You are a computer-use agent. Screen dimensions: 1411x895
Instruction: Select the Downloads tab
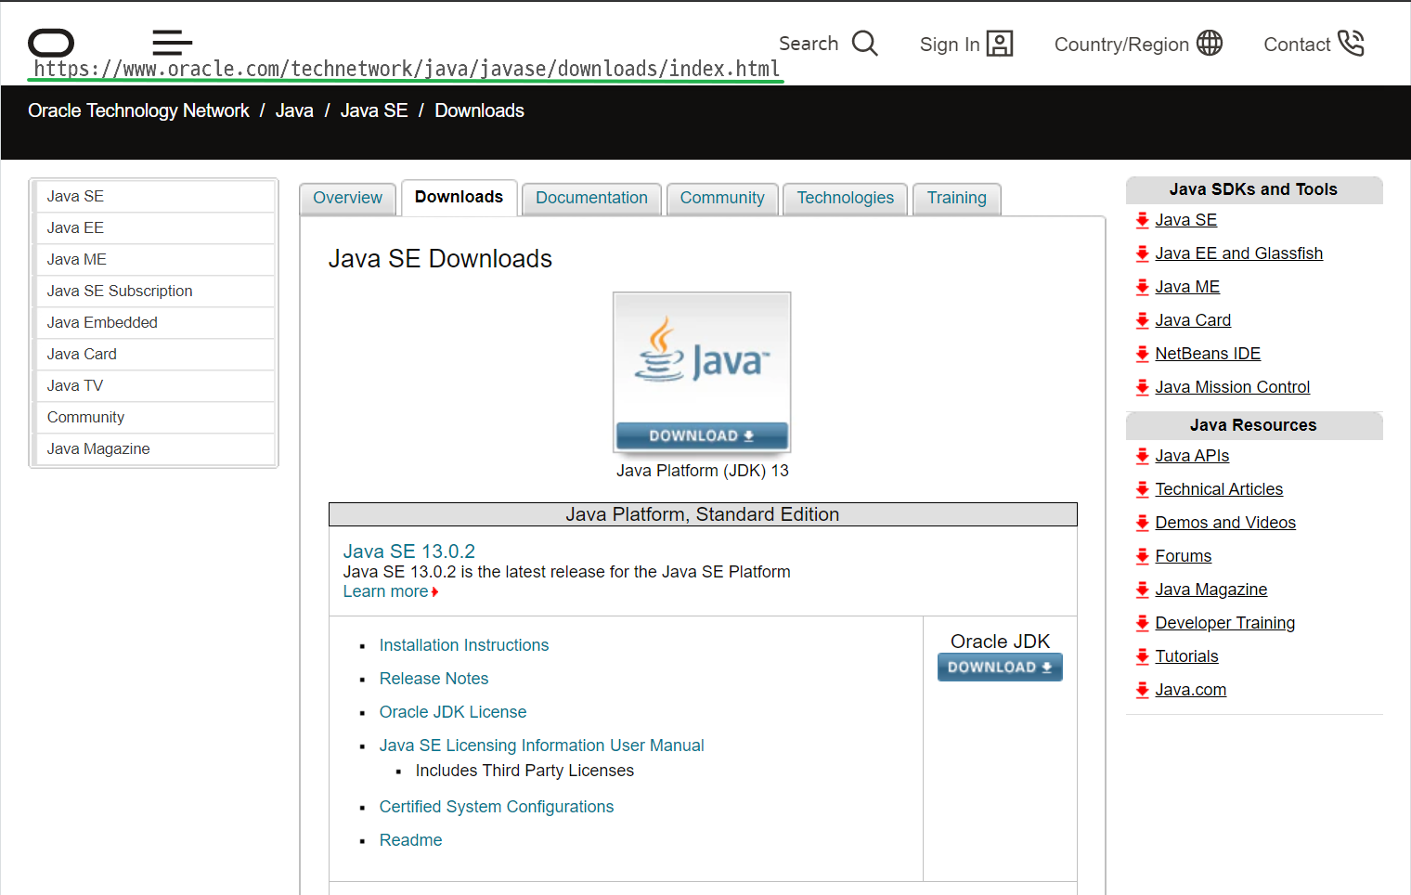tap(459, 197)
